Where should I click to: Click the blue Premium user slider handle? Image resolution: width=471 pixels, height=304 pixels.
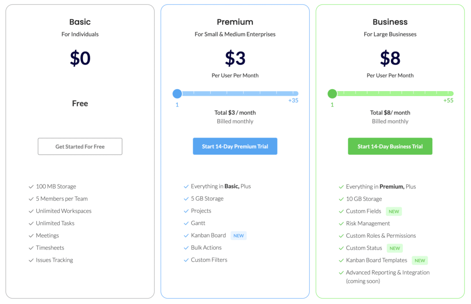coord(177,94)
